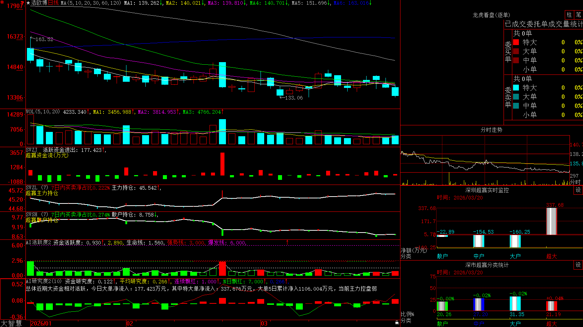Click the magenta 爆发线: 6.000 readout
This screenshot has height=327, width=583.
tap(227, 242)
